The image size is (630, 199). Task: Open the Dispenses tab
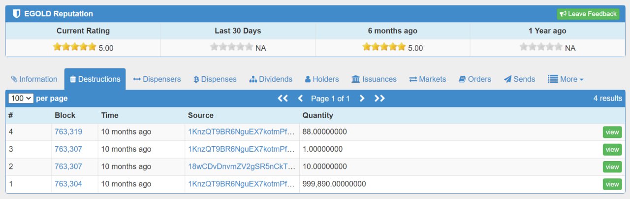pyautogui.click(x=215, y=79)
